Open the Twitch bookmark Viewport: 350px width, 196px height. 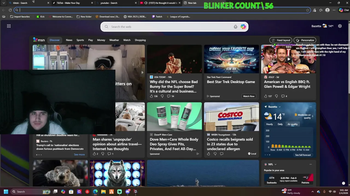pos(157,17)
